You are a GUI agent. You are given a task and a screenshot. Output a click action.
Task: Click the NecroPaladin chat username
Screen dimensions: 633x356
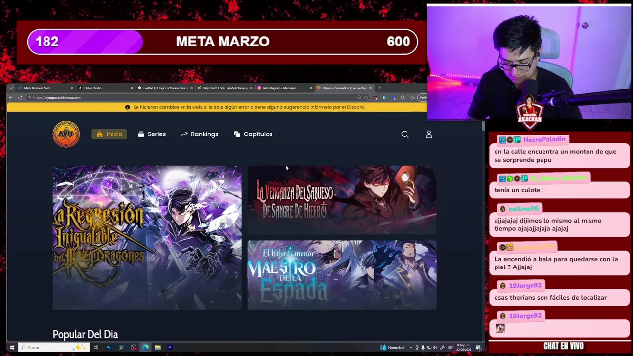coord(544,140)
